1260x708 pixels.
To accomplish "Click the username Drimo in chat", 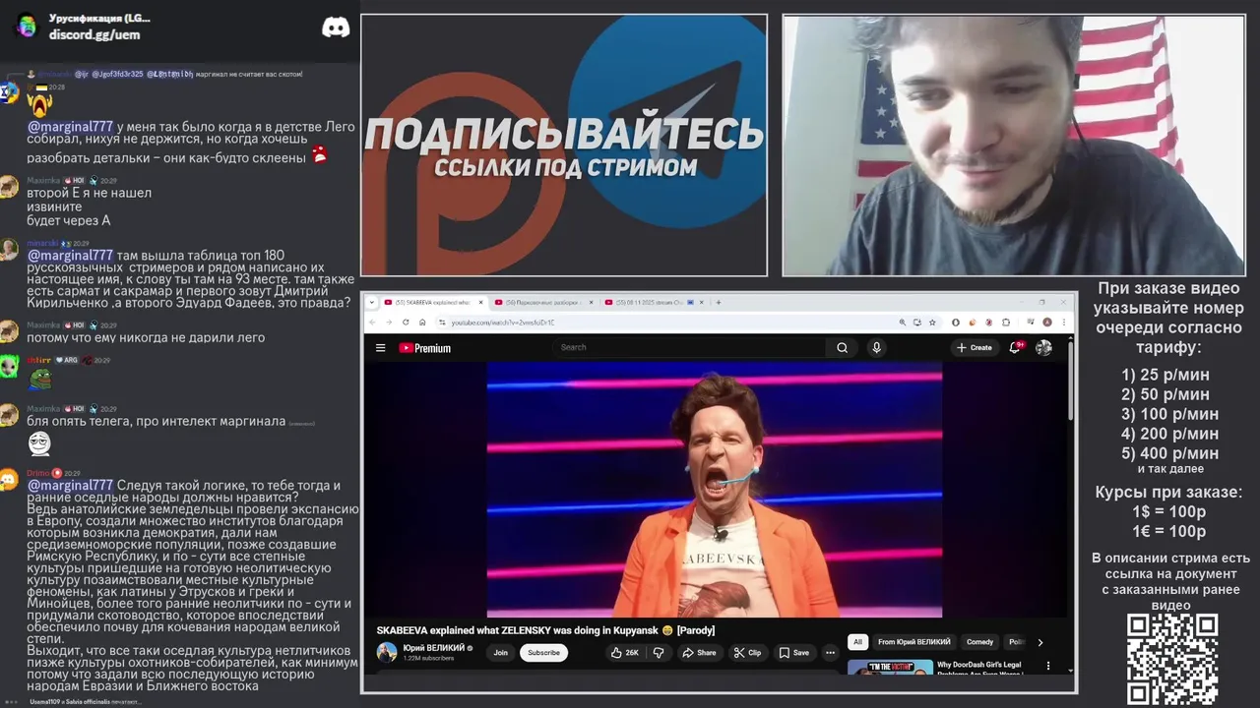I will (x=37, y=473).
